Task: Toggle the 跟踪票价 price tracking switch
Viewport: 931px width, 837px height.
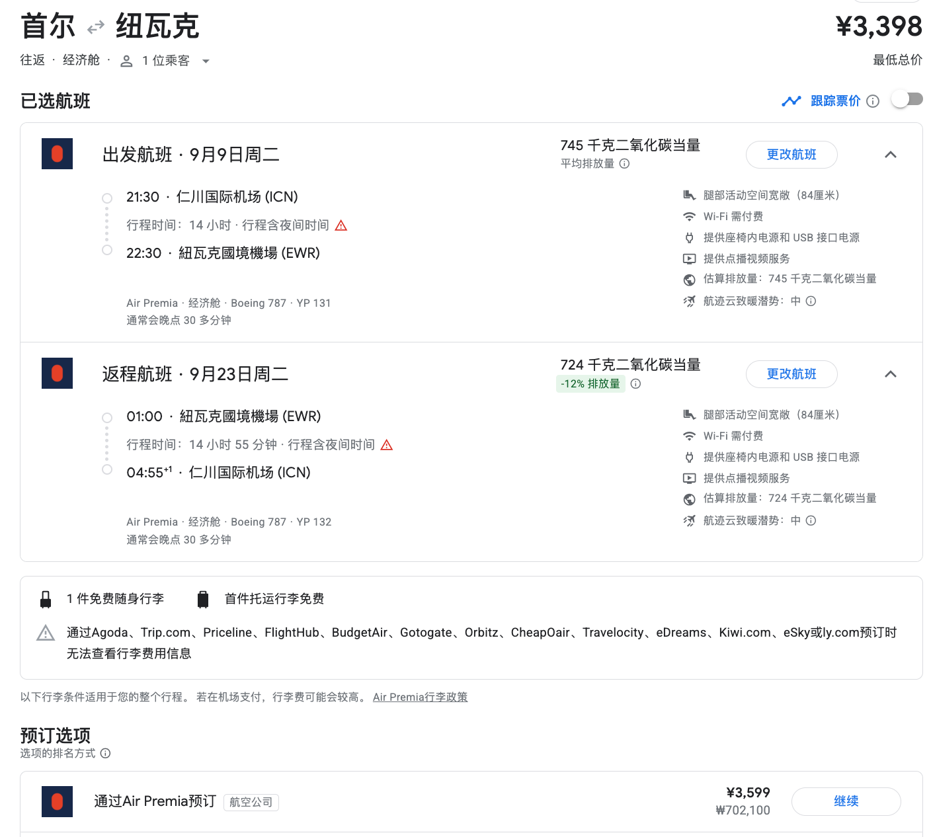Action: tap(907, 100)
